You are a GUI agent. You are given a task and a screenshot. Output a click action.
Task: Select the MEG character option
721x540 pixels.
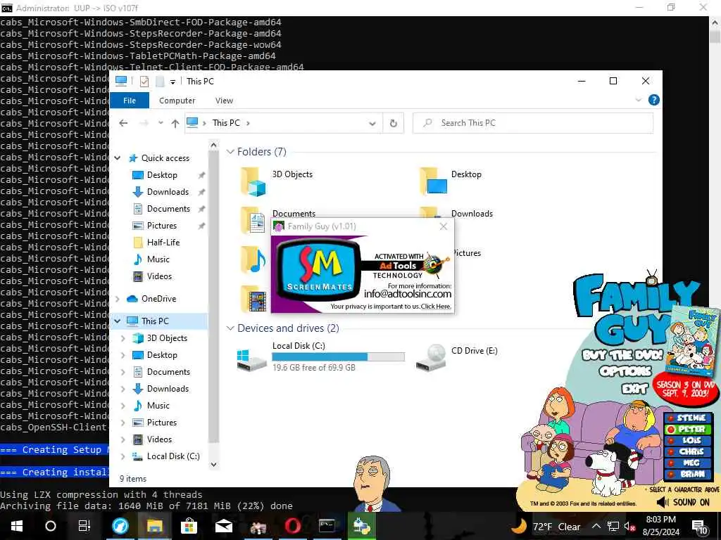tap(687, 463)
